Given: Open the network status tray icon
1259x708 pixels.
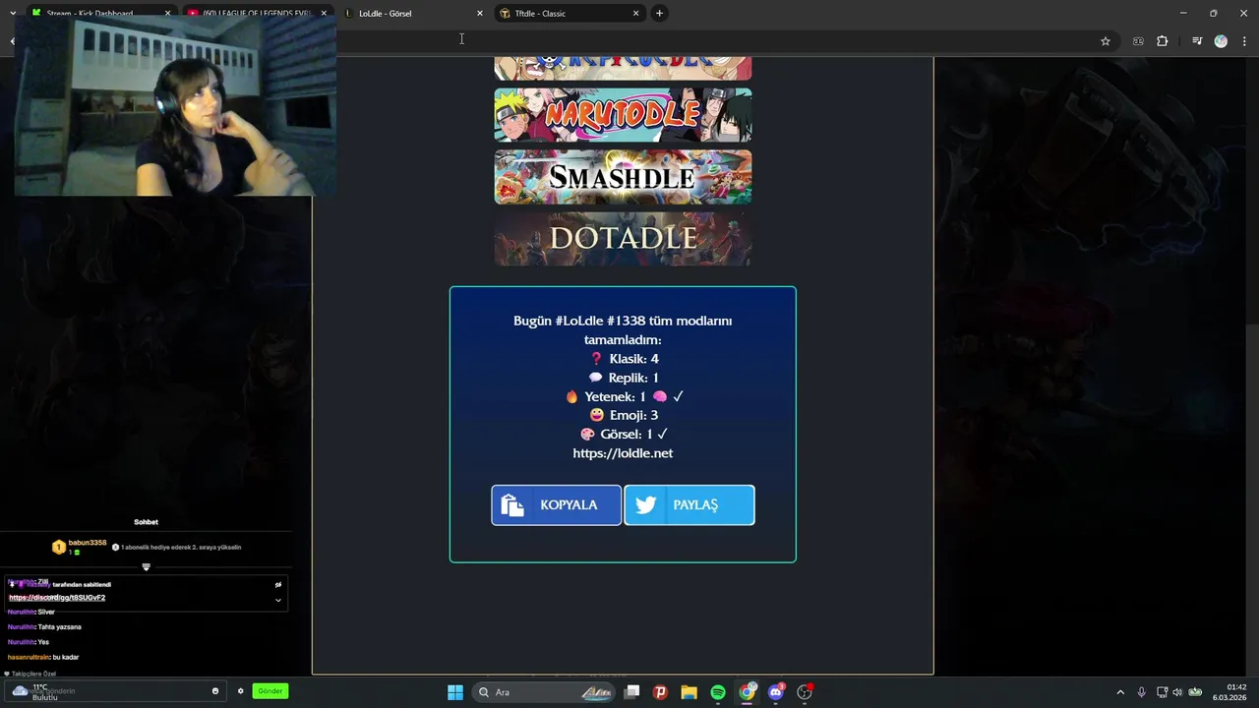Looking at the screenshot, I should click(x=1162, y=692).
